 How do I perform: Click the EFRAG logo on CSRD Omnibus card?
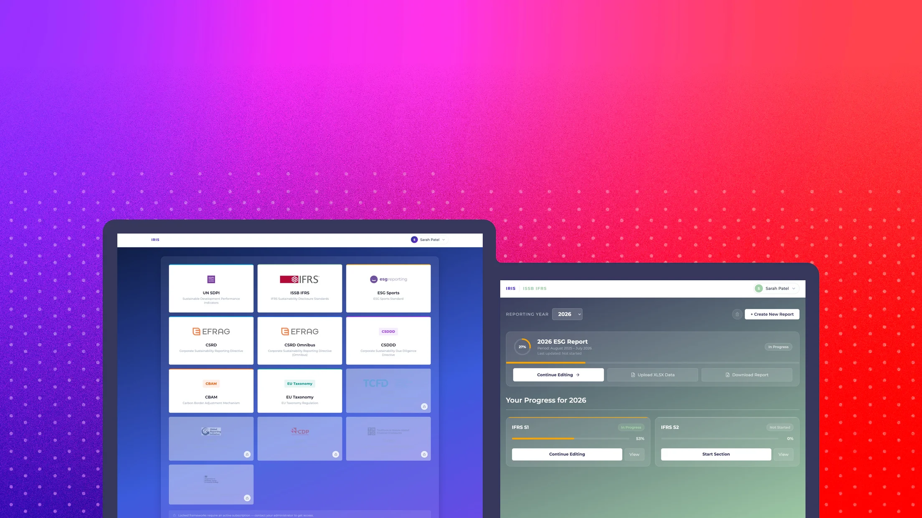pos(300,332)
